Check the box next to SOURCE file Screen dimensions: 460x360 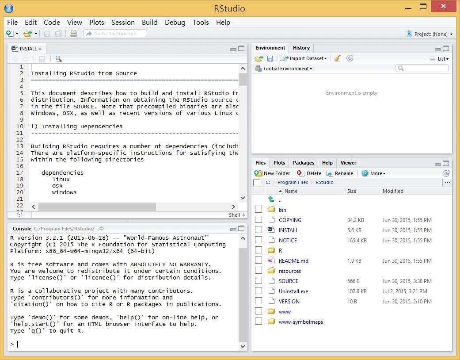[x=259, y=281]
